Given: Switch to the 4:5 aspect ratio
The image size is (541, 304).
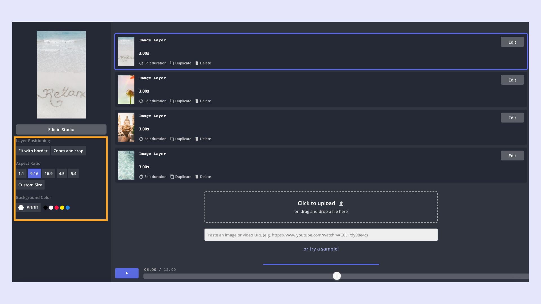Looking at the screenshot, I should tap(61, 174).
